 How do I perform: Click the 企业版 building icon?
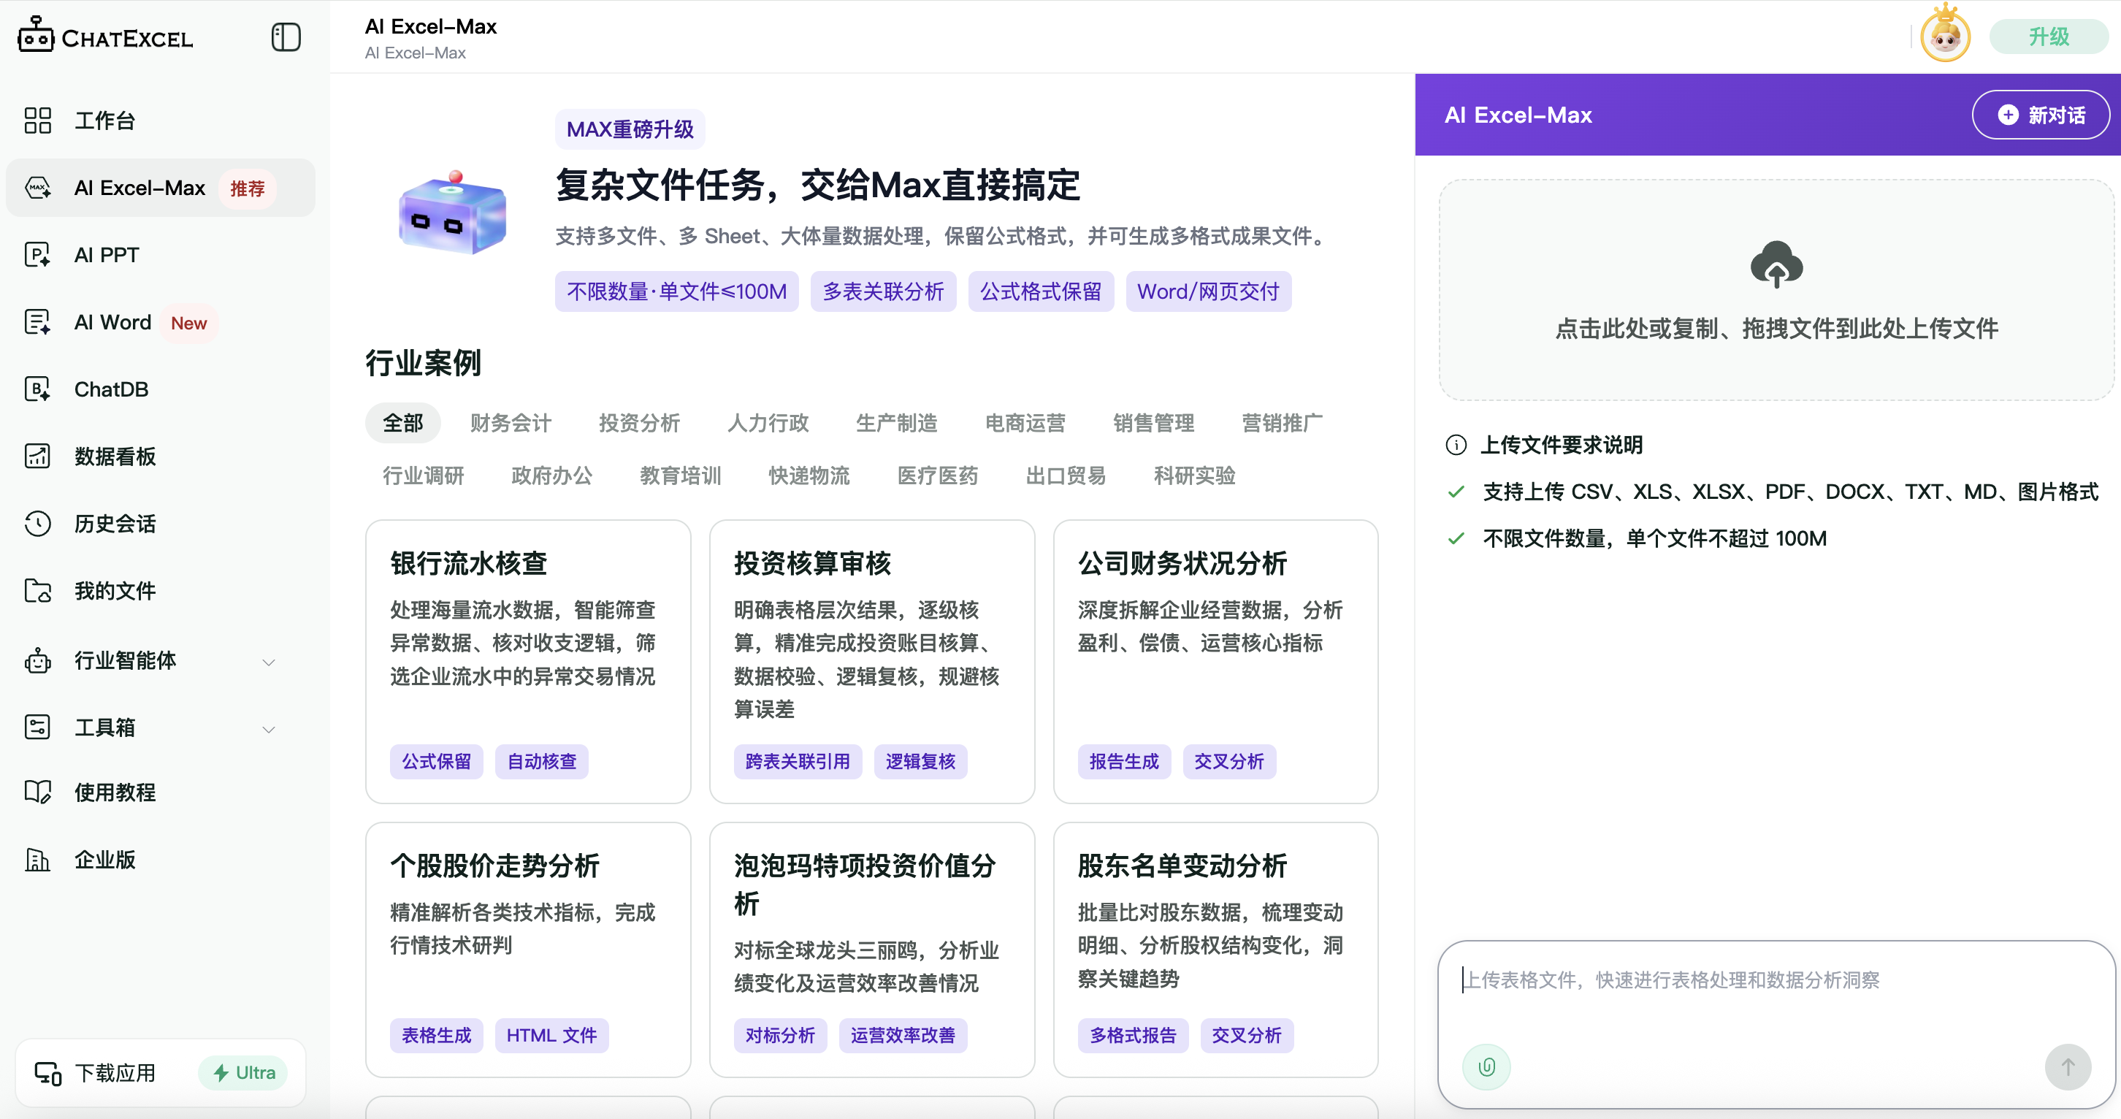point(38,860)
